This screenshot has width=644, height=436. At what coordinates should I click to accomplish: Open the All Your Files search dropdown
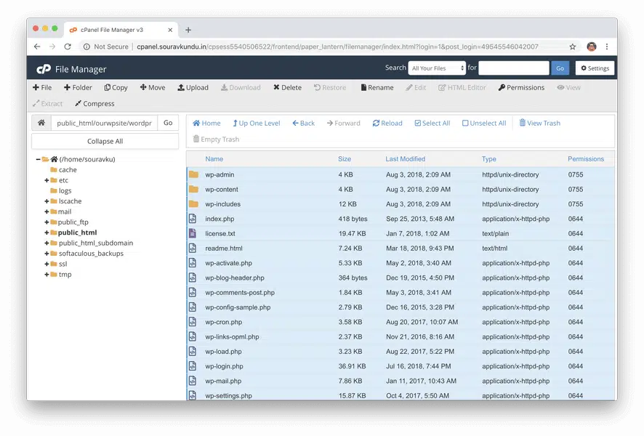[x=437, y=68]
